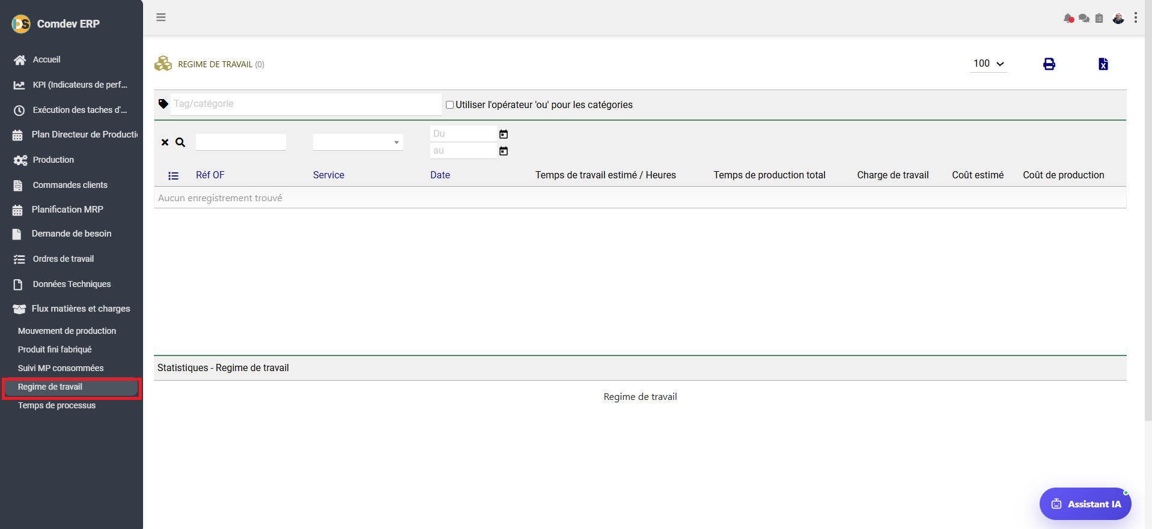This screenshot has height=529, width=1152.
Task: Clear filters with the X icon
Action: 165,142
